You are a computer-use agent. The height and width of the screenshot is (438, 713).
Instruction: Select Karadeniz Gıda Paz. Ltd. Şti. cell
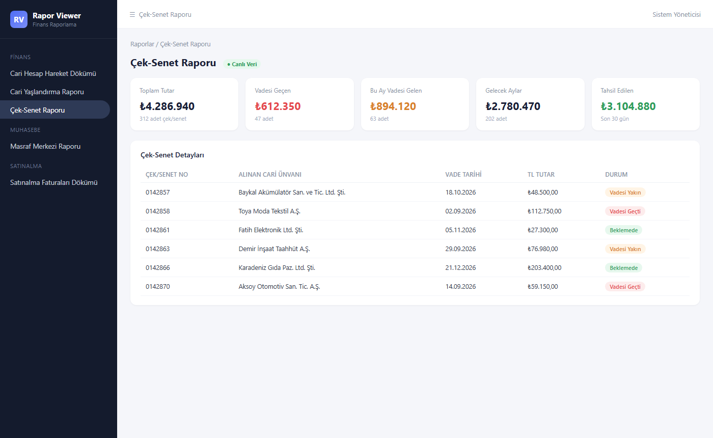(277, 268)
